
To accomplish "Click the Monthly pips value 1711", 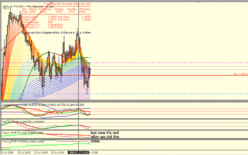I will click(x=72, y=11).
